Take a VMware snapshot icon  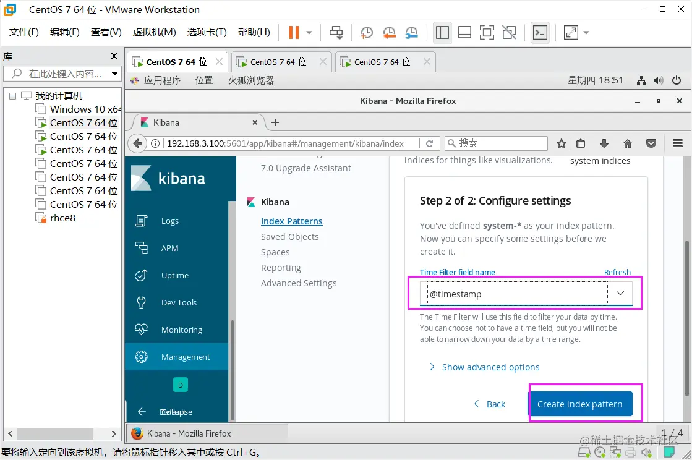click(x=366, y=32)
